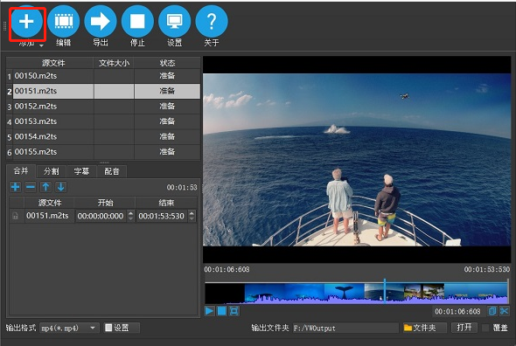Screen dimensions: 516x346
Task: Adjust the start time stepper arrows
Action: point(130,216)
